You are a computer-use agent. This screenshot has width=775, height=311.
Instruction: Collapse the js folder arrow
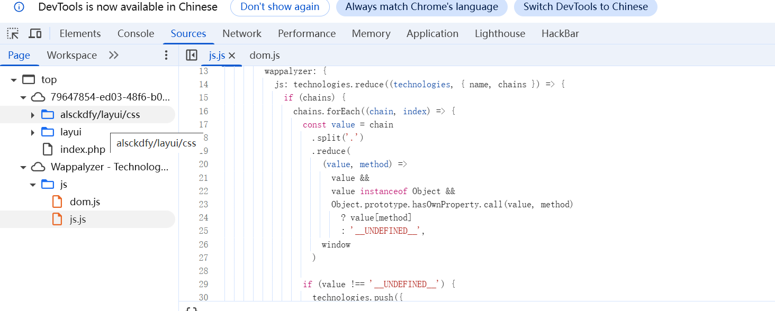[x=33, y=185]
